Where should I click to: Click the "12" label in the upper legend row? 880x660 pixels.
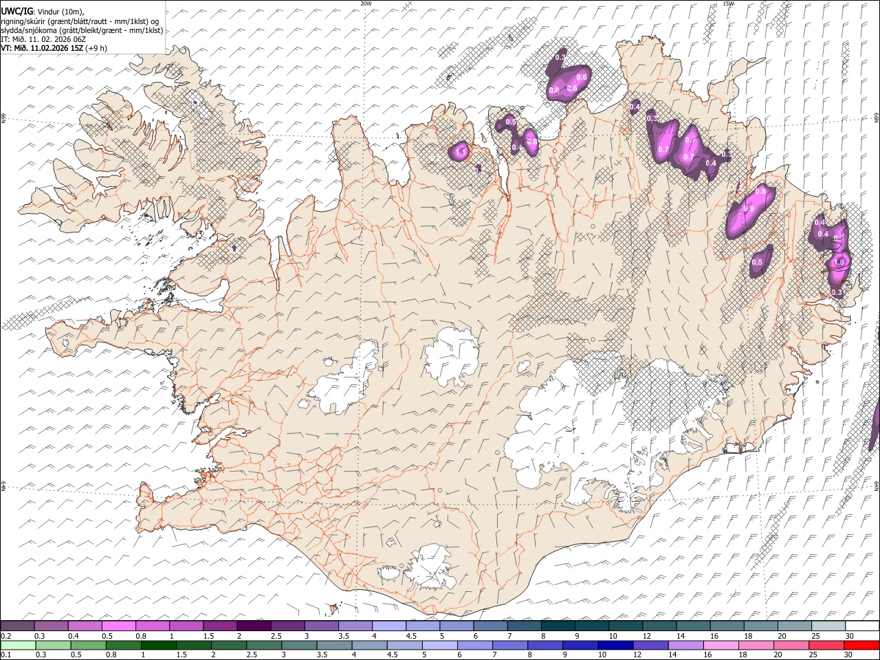pos(647,636)
